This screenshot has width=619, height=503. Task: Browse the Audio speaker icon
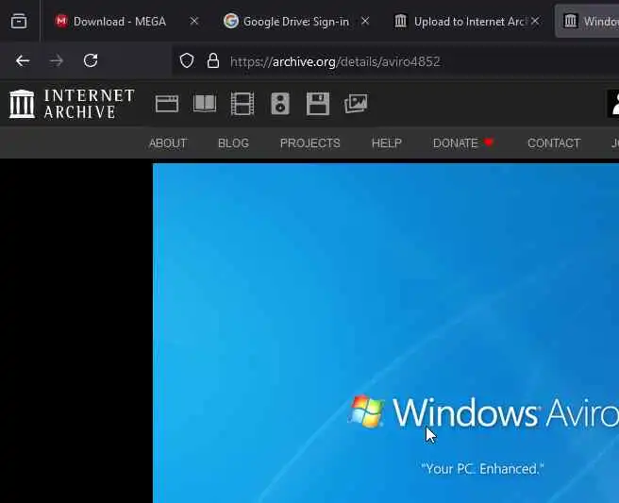tap(280, 104)
